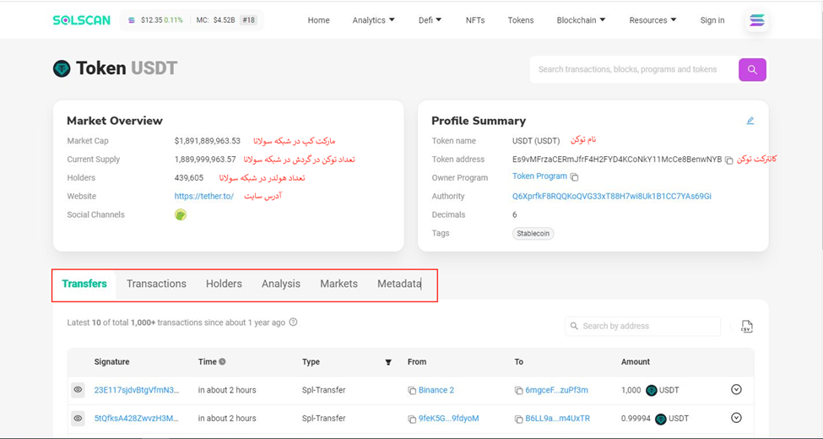Click the USDT token logo by the title
This screenshot has width=823, height=439.
pyautogui.click(x=62, y=68)
